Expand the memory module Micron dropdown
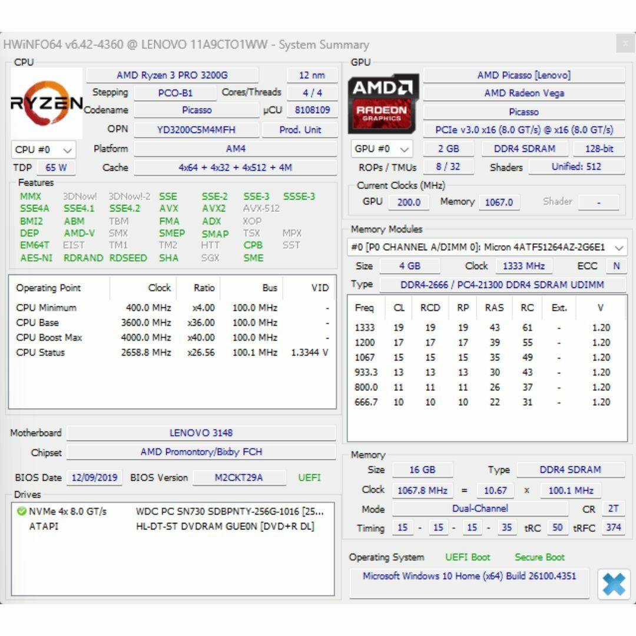Viewport: 636px width, 636px height. coord(487,247)
